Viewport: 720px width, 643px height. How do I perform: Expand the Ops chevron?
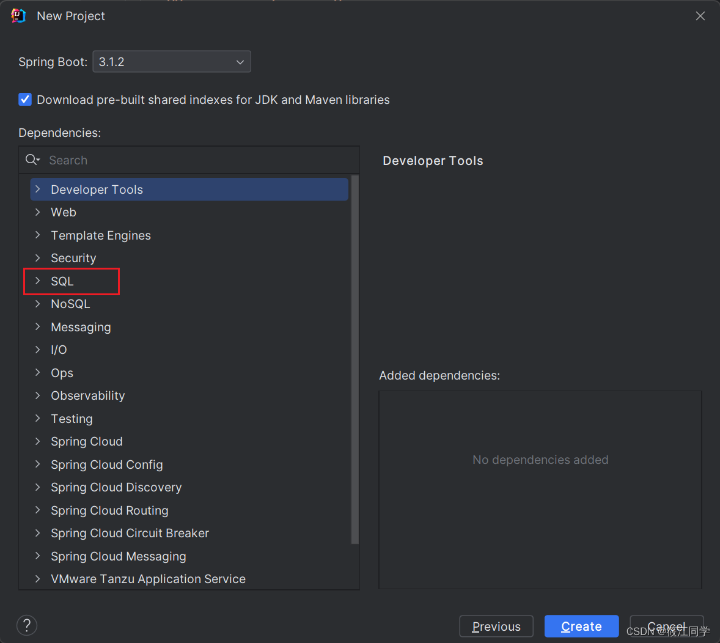(38, 372)
